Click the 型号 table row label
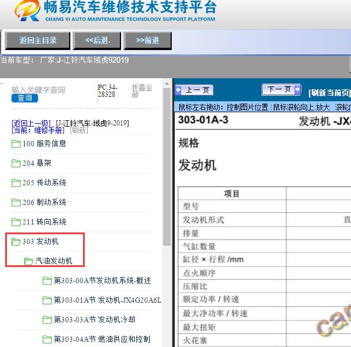 191,206
